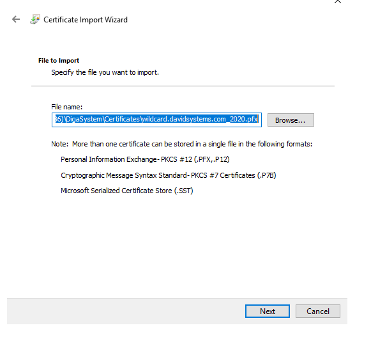Click the Cryptographic Message Syntax PKCS #7 line
The height and width of the screenshot is (346, 371).
tap(169, 175)
